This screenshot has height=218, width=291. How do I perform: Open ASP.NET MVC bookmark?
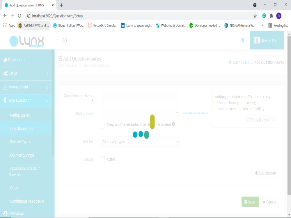[34, 25]
